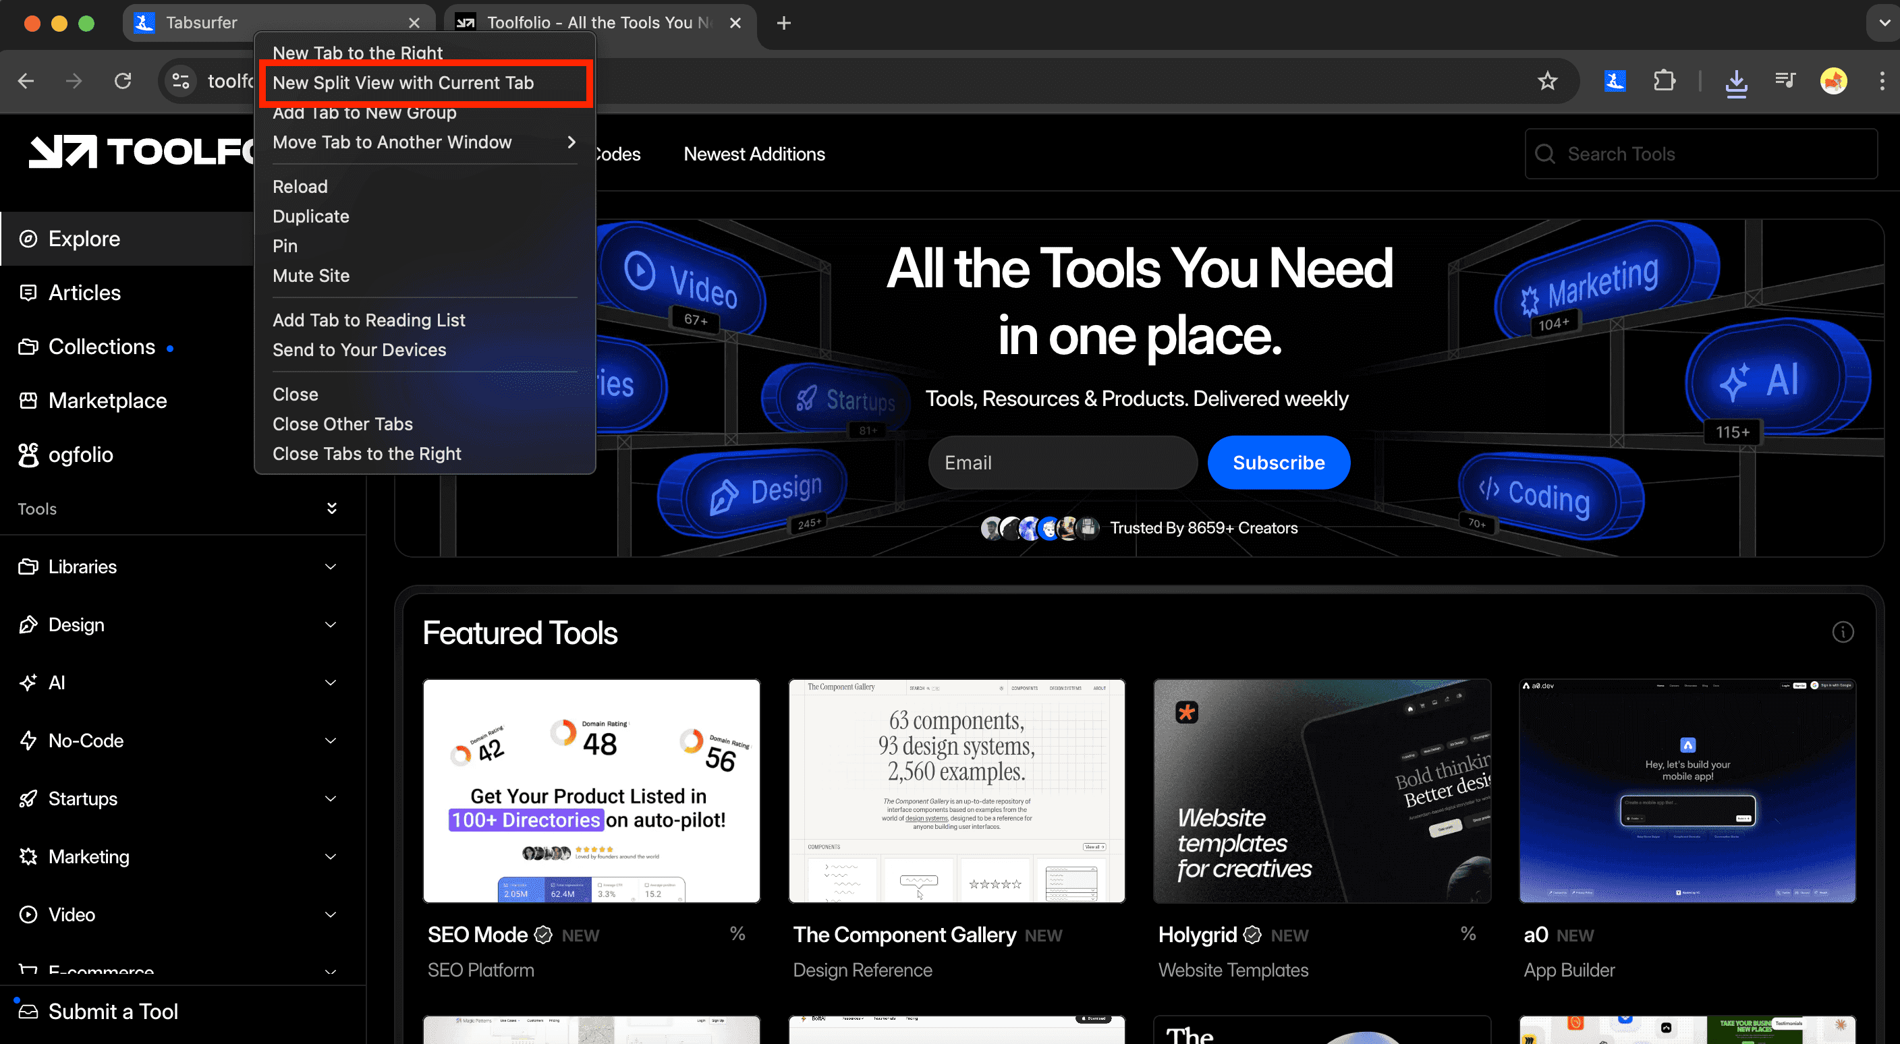Select Pin in the tab menu
This screenshot has height=1044, width=1900.
pyautogui.click(x=425, y=245)
